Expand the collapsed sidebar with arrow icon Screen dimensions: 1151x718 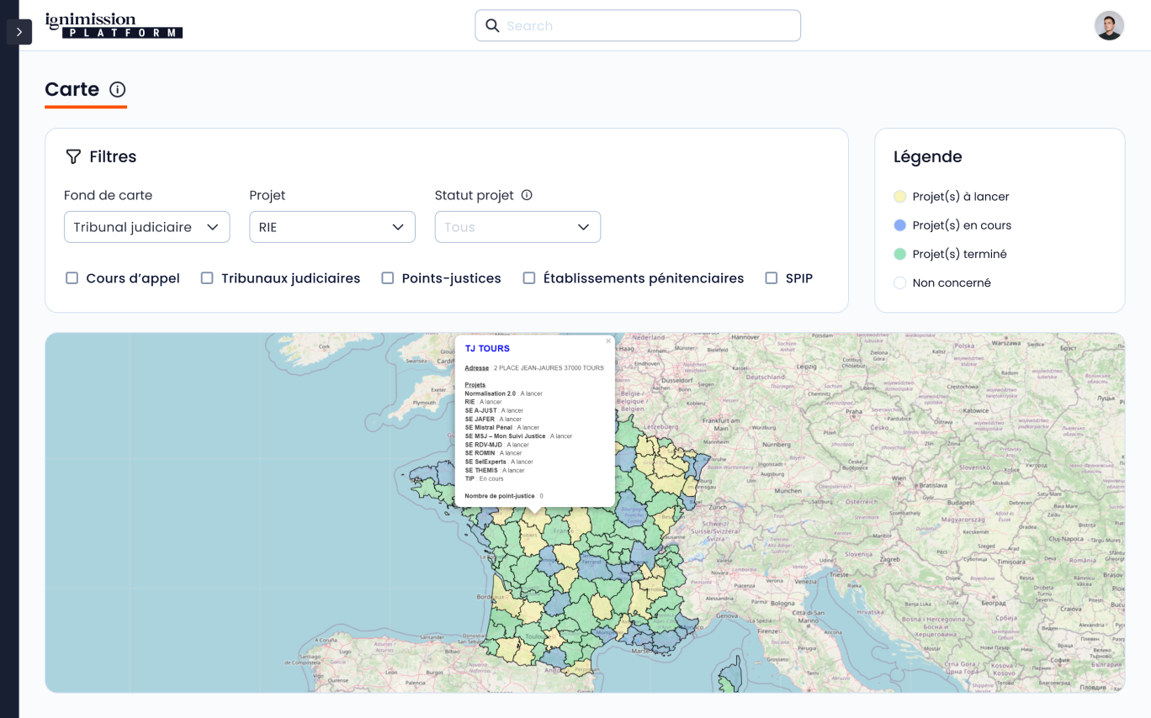click(19, 32)
